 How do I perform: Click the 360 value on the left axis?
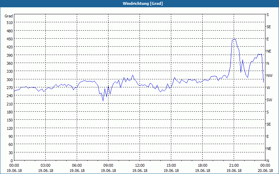(x=10, y=63)
